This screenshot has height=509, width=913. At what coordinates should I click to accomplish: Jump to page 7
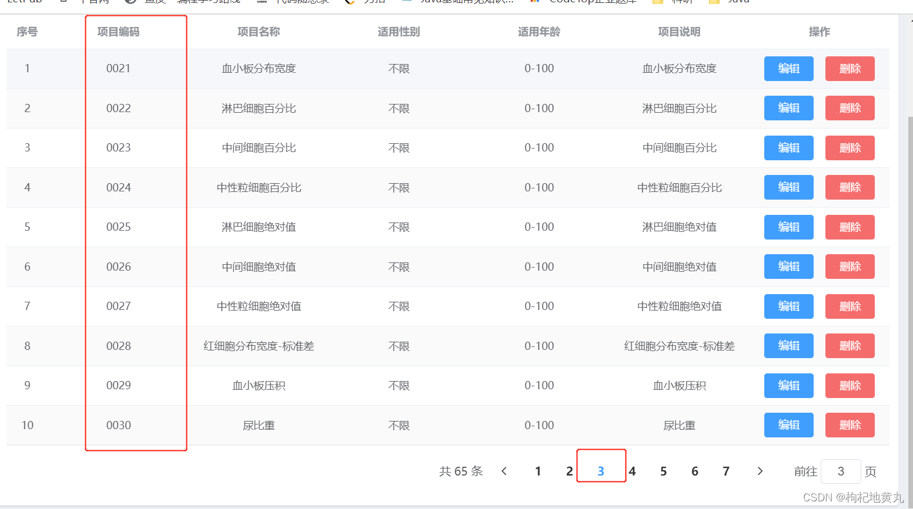[x=726, y=471]
